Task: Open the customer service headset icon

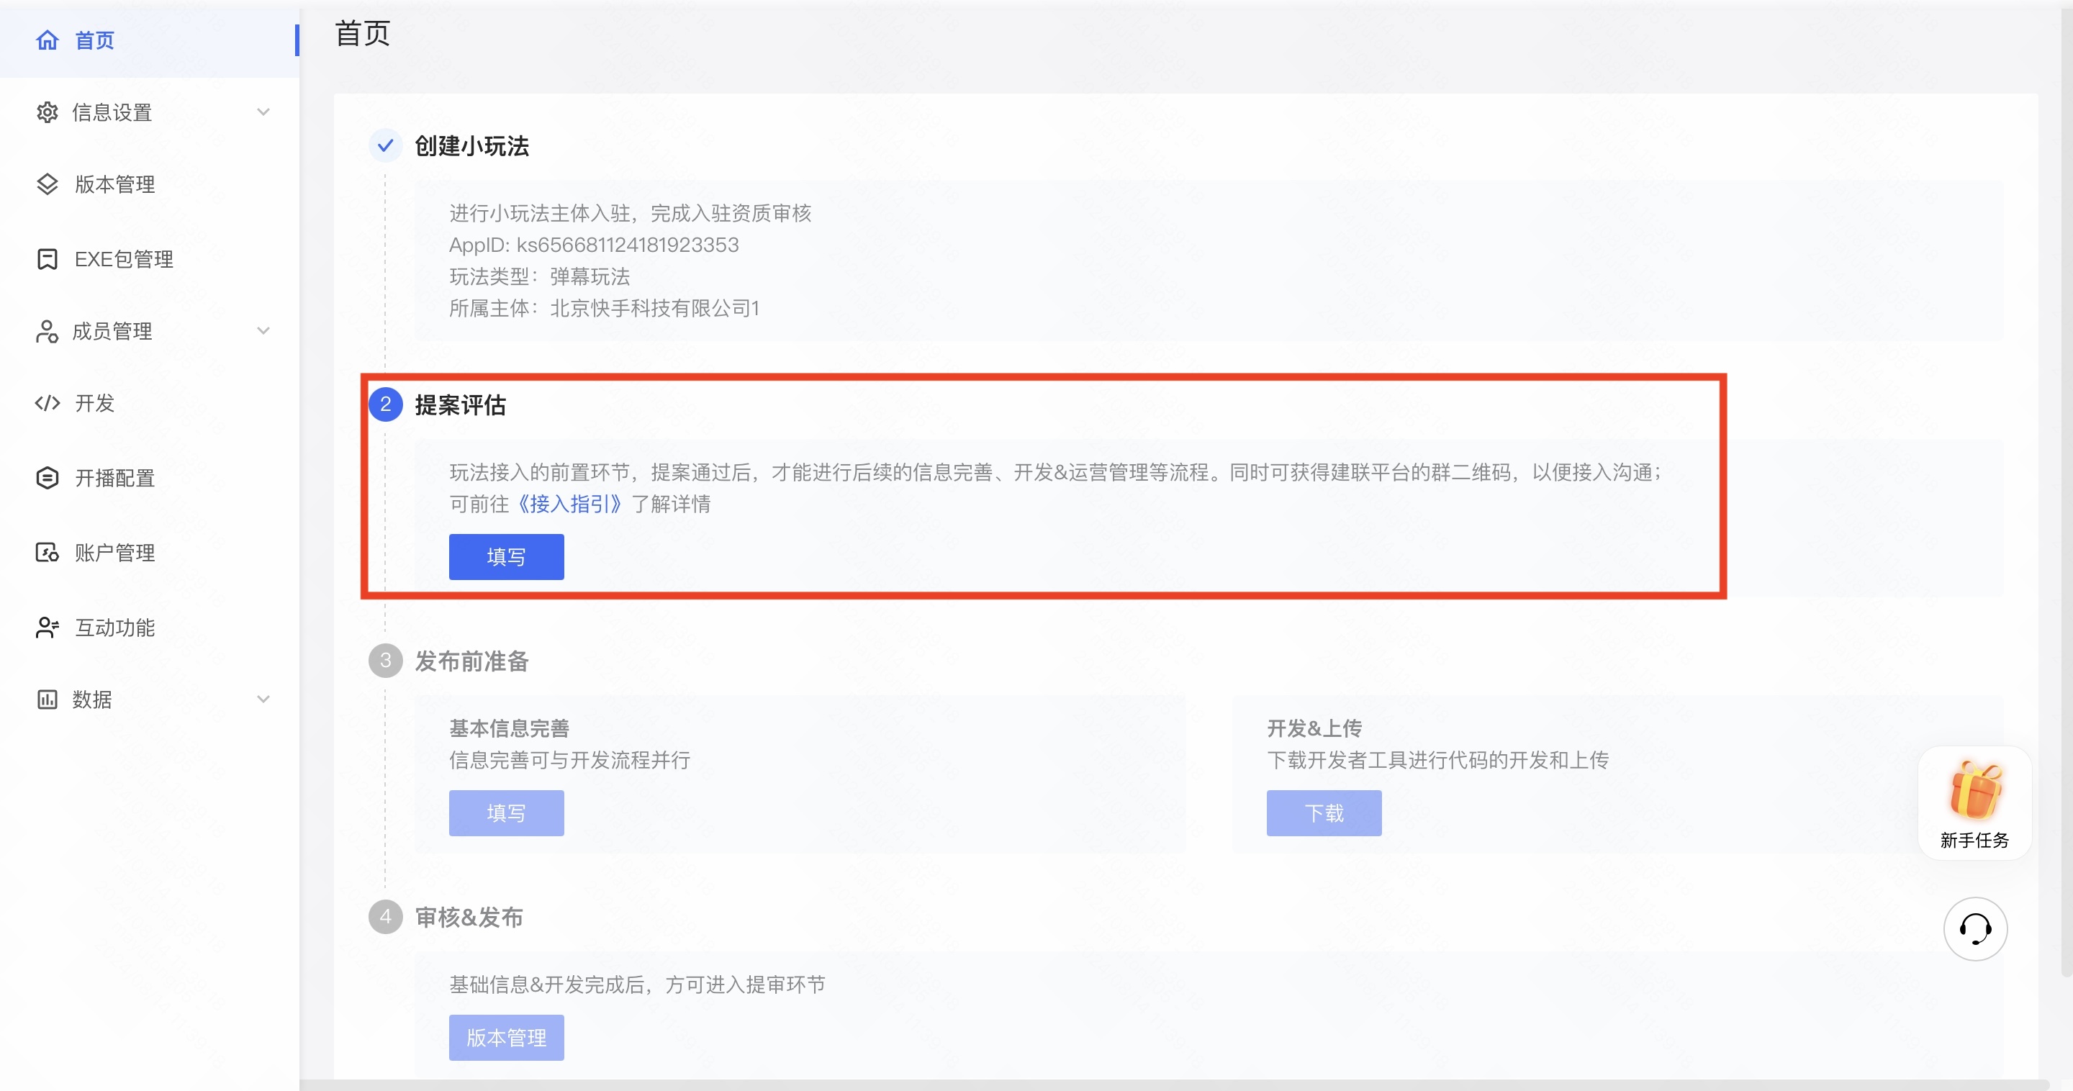Action: [1975, 929]
